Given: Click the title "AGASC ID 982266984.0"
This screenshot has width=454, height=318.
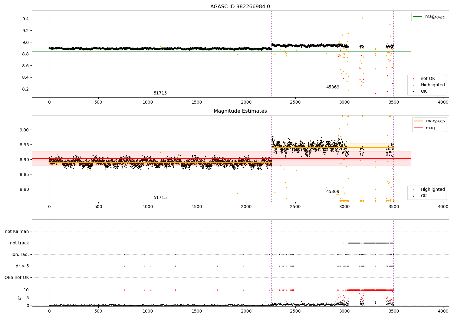Looking at the screenshot, I should 240,7.
